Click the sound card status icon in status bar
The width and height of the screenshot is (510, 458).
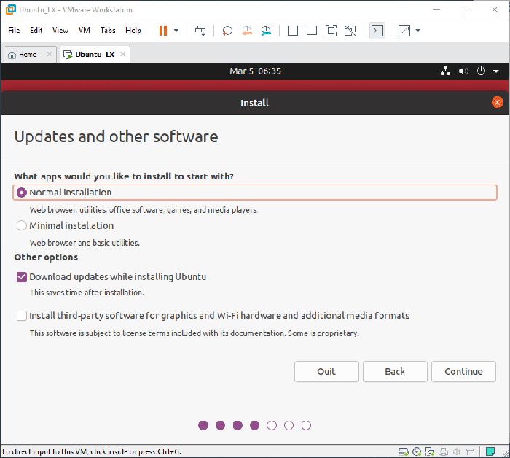click(457, 451)
